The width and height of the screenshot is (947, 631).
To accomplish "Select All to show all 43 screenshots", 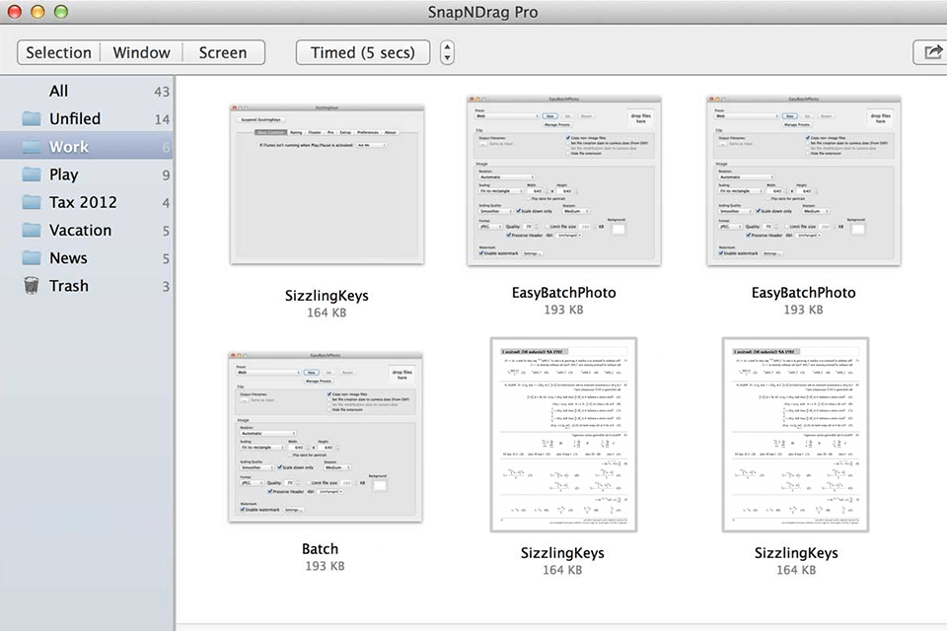I will [58, 91].
